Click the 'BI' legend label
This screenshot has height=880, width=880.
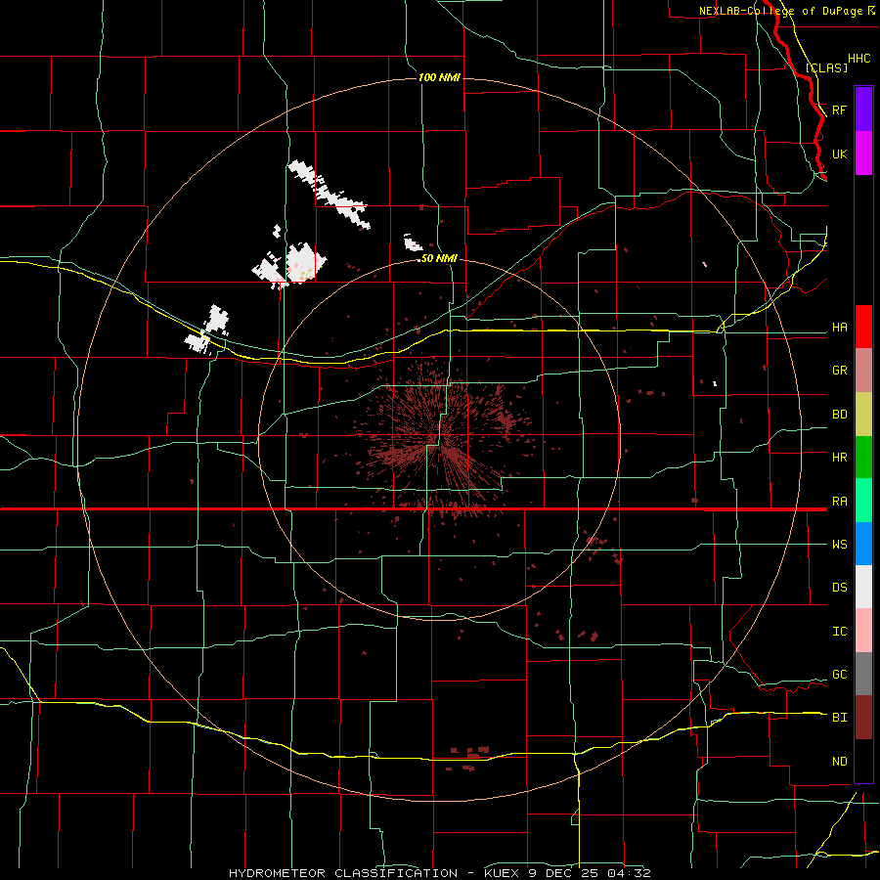(840, 718)
